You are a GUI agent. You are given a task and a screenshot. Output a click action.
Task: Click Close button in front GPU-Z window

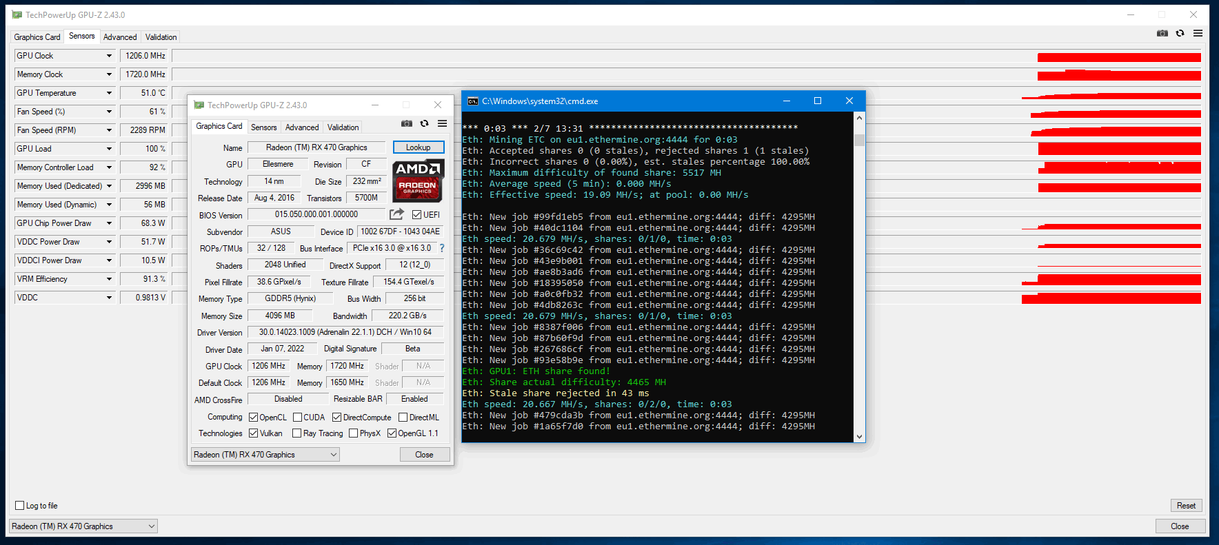(425, 455)
